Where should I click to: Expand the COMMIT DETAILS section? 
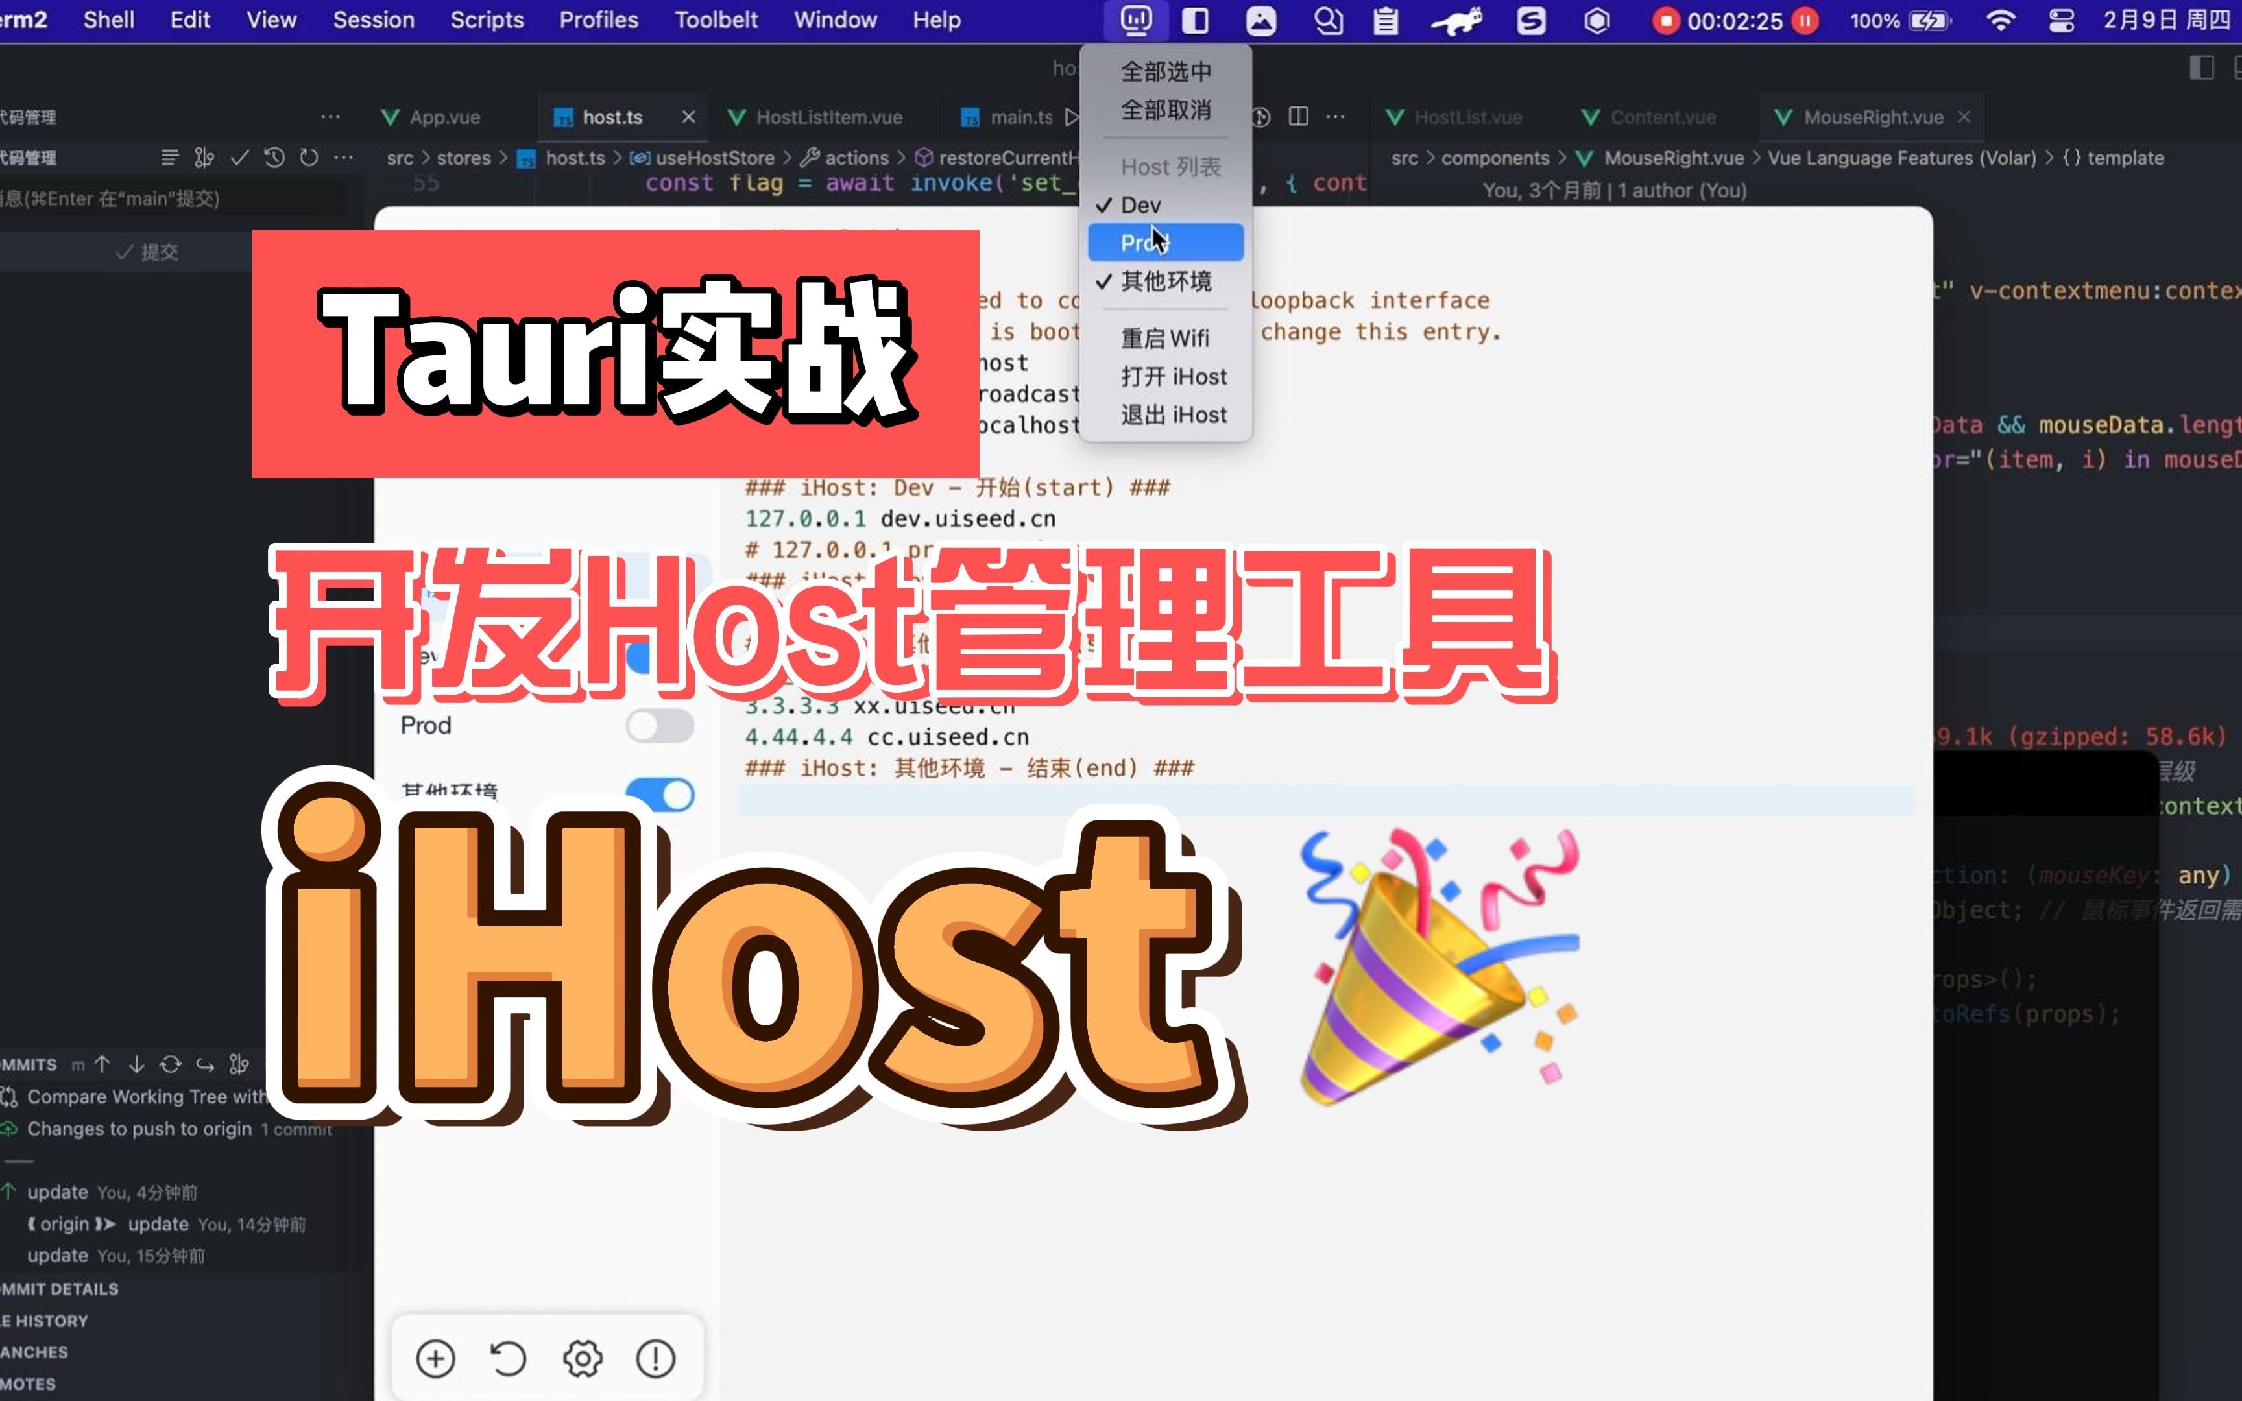pyautogui.click(x=59, y=1289)
